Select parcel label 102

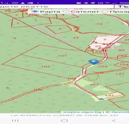click(46, 66)
